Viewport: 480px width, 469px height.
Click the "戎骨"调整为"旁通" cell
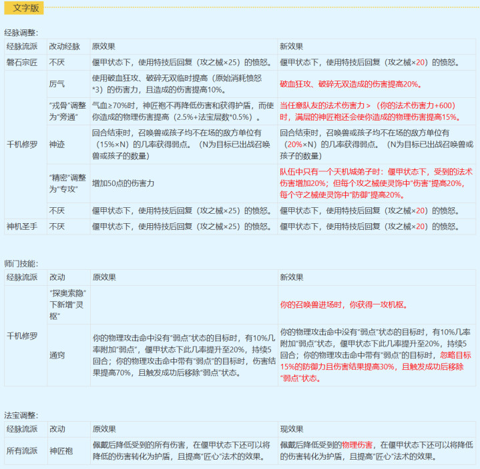point(67,111)
